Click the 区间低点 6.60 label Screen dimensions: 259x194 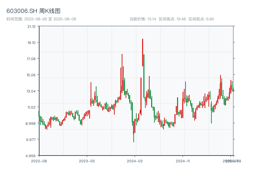pyautogui.click(x=201, y=19)
